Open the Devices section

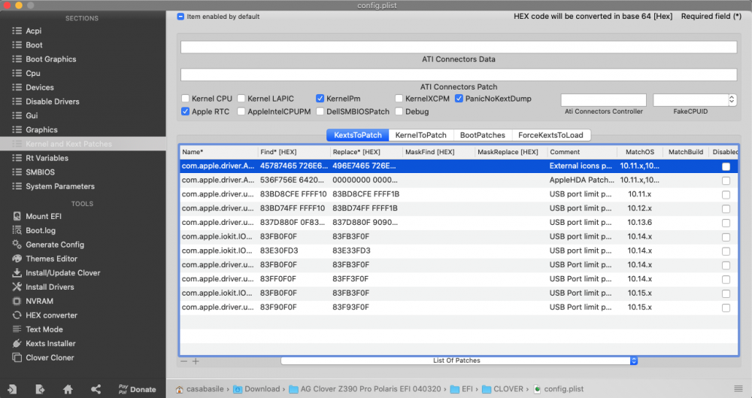(40, 87)
